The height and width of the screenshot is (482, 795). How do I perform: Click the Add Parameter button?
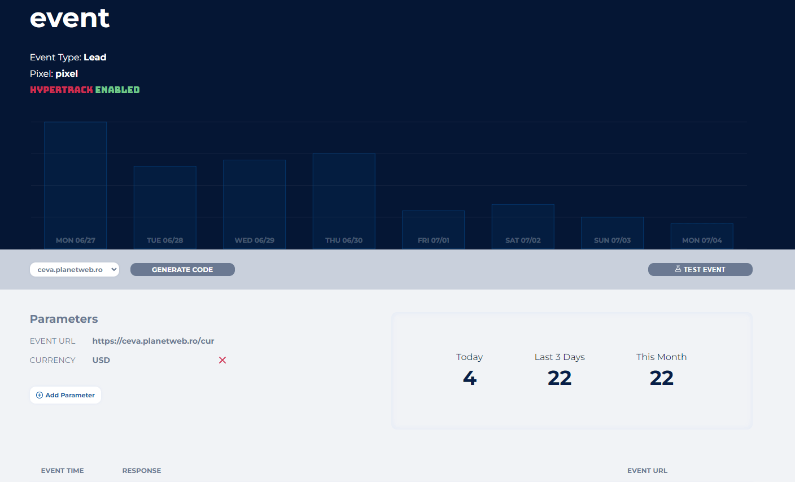click(65, 395)
